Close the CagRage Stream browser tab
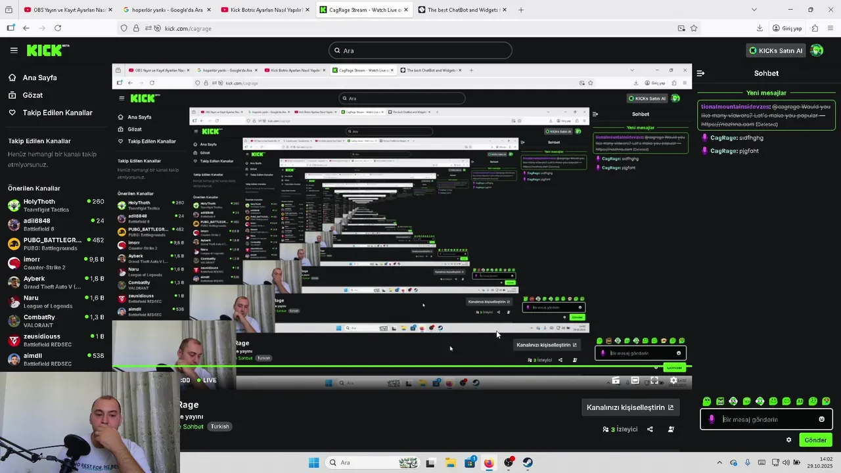Viewport: 841px width, 473px height. (405, 10)
